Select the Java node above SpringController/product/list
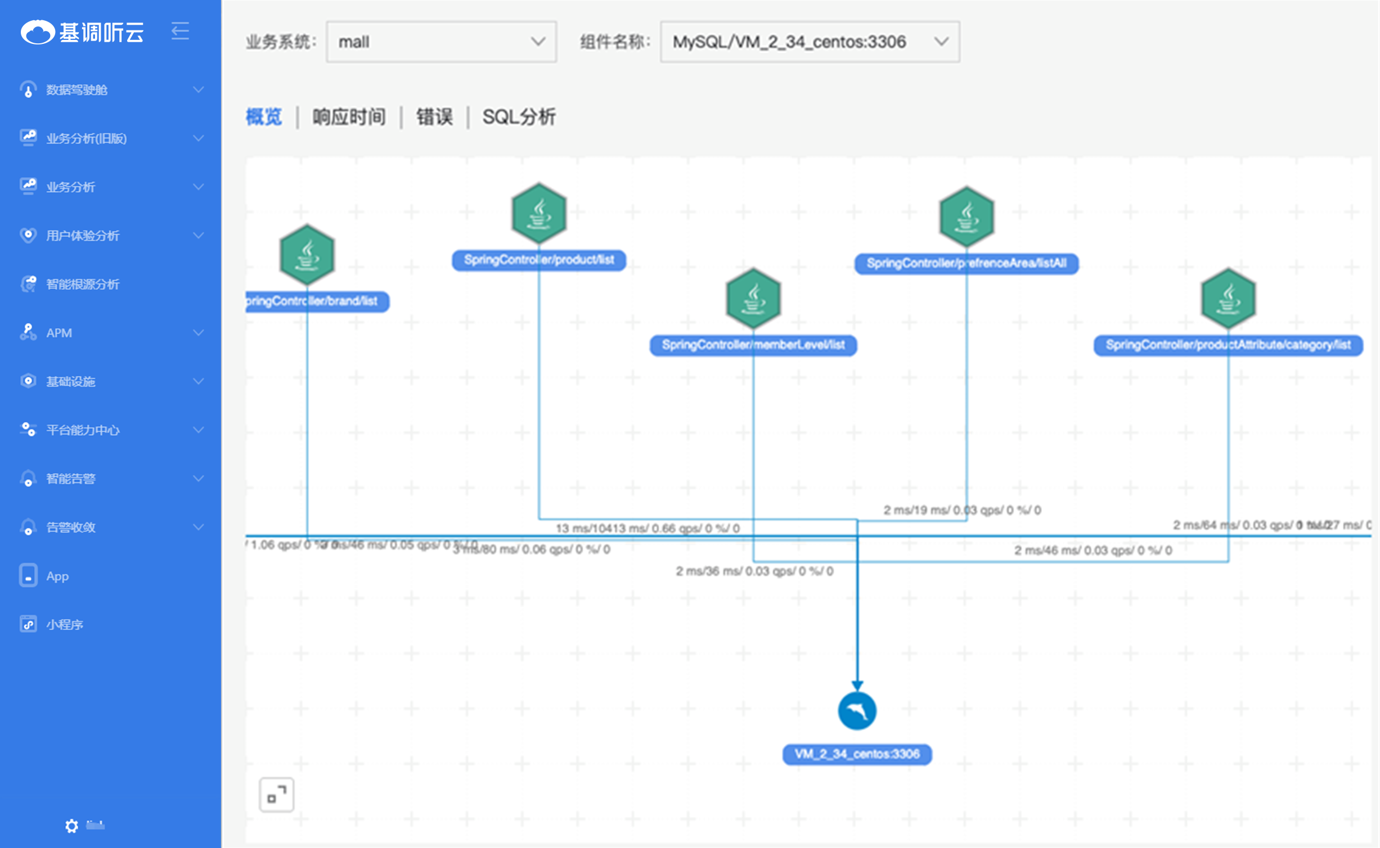This screenshot has width=1380, height=848. 538,215
